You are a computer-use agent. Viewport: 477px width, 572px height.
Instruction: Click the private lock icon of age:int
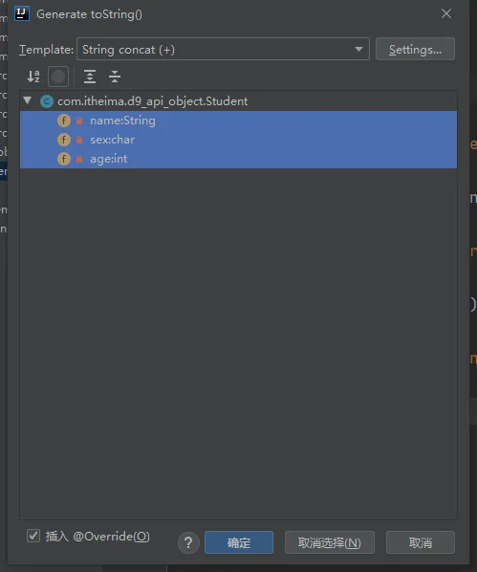coord(79,159)
